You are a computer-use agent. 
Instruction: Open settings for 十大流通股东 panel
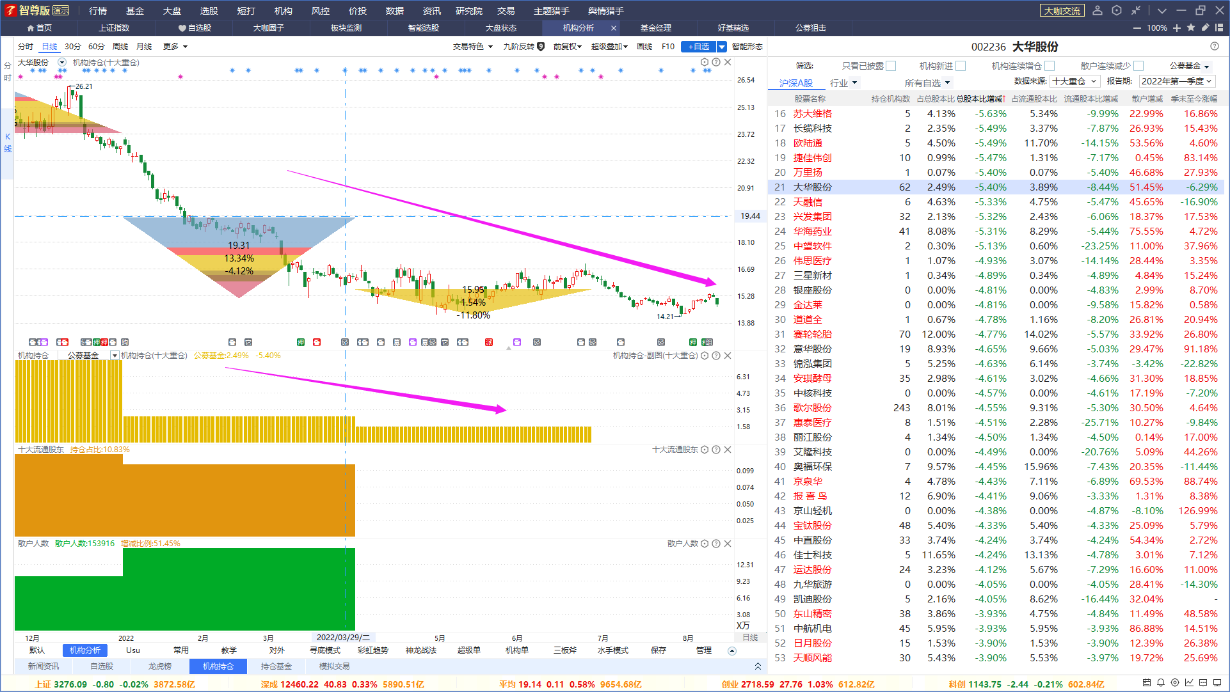(x=705, y=450)
